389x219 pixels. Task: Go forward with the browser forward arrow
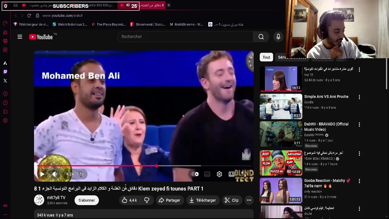click(22, 16)
